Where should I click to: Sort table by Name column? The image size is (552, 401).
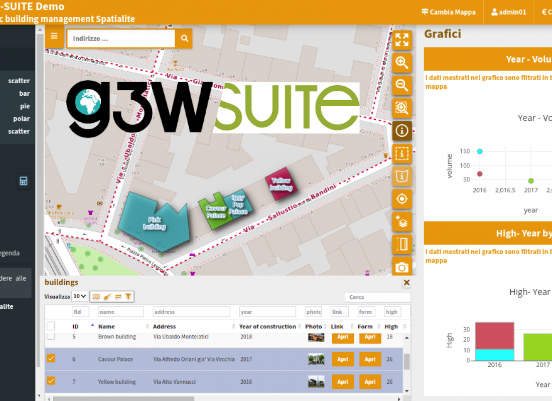tap(123, 326)
